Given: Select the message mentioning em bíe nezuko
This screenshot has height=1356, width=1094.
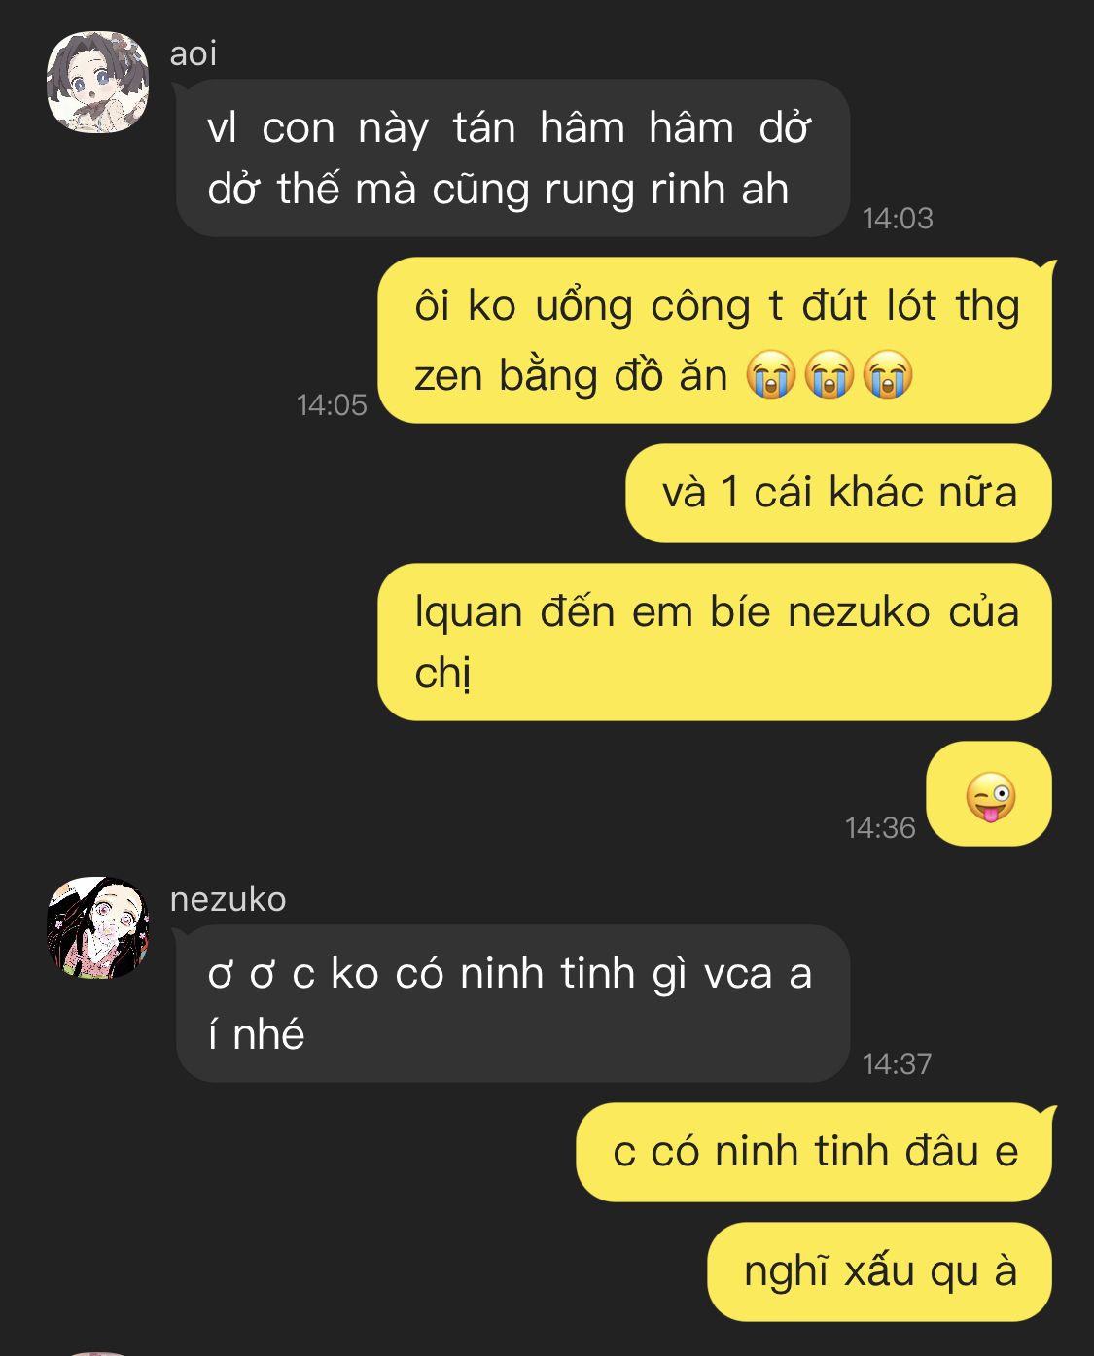Looking at the screenshot, I should pos(715,642).
